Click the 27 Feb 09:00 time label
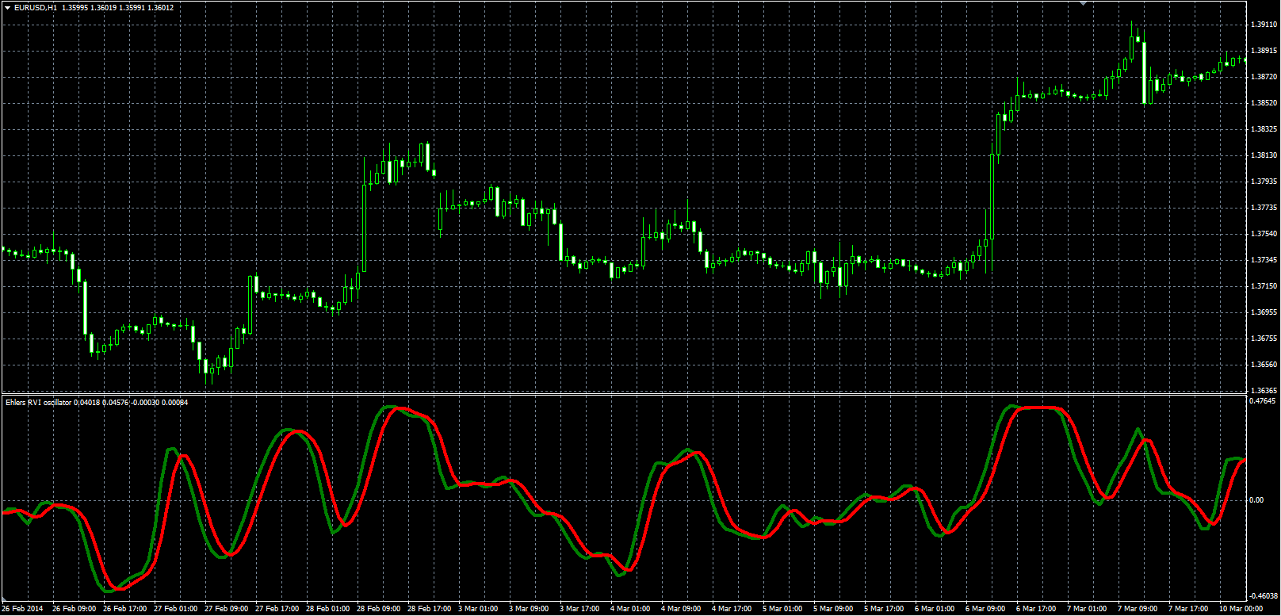 coord(226,609)
